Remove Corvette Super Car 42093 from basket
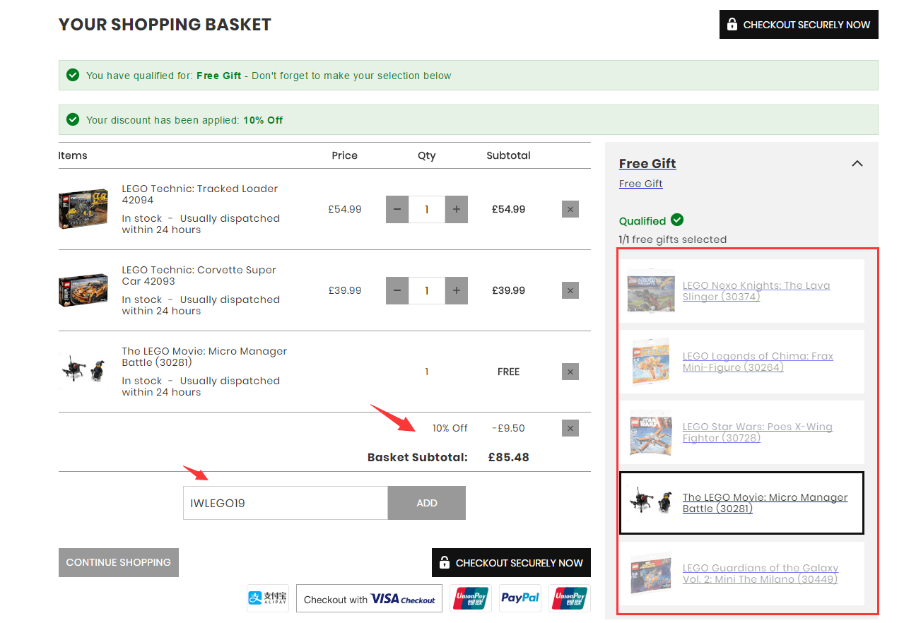Screen dimensions: 904x623 pyautogui.click(x=570, y=290)
